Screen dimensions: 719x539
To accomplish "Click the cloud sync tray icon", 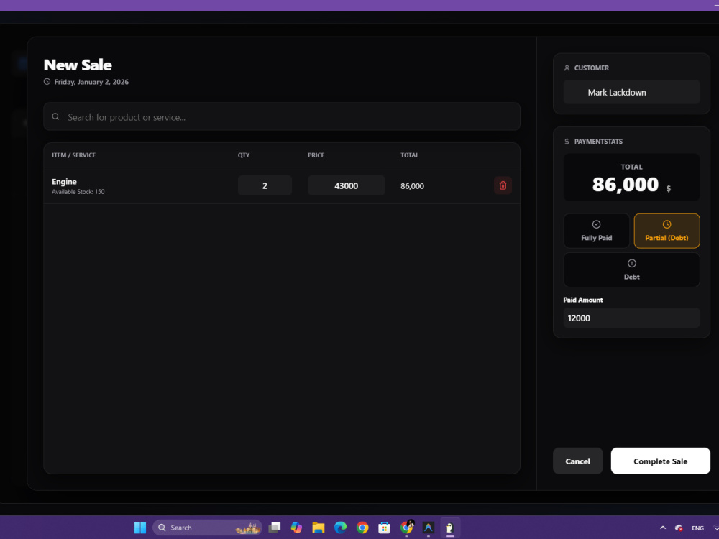I will tap(679, 528).
